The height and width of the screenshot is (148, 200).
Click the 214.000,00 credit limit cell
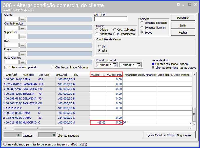64,118
